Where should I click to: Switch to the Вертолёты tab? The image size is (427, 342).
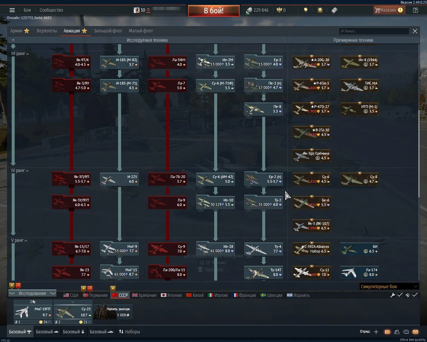(47, 31)
